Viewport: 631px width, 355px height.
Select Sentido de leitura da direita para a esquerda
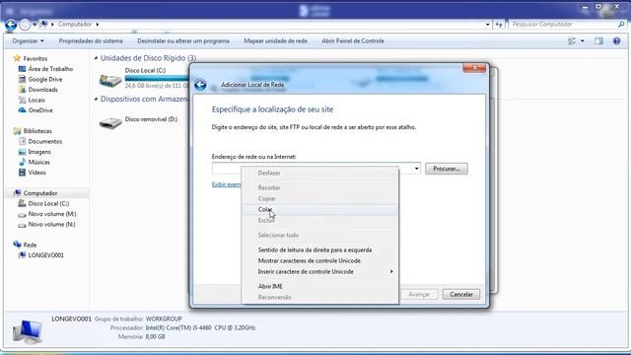coord(319,249)
